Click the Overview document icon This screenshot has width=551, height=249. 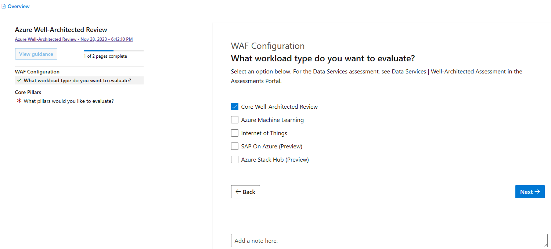4,6
